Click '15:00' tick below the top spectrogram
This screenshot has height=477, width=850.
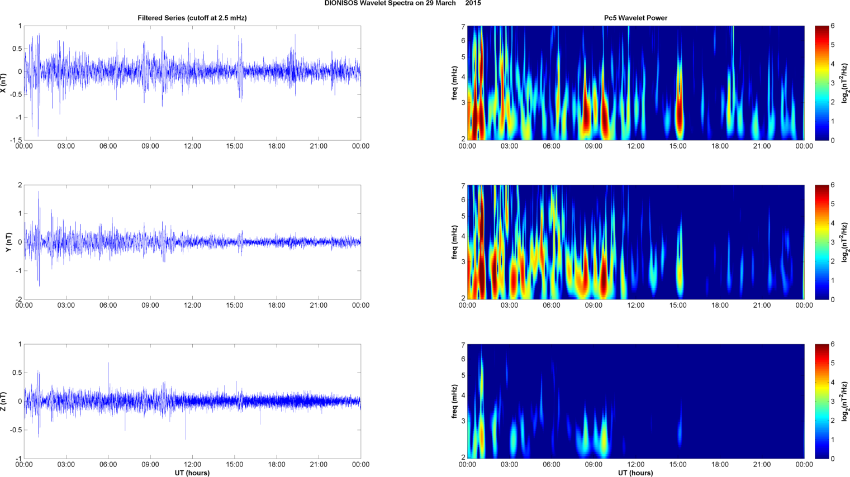coord(678,146)
